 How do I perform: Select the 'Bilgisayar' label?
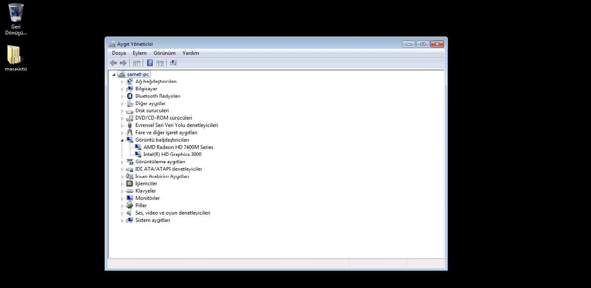tap(146, 89)
